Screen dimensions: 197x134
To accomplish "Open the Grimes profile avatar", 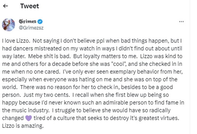I will click(8, 24).
